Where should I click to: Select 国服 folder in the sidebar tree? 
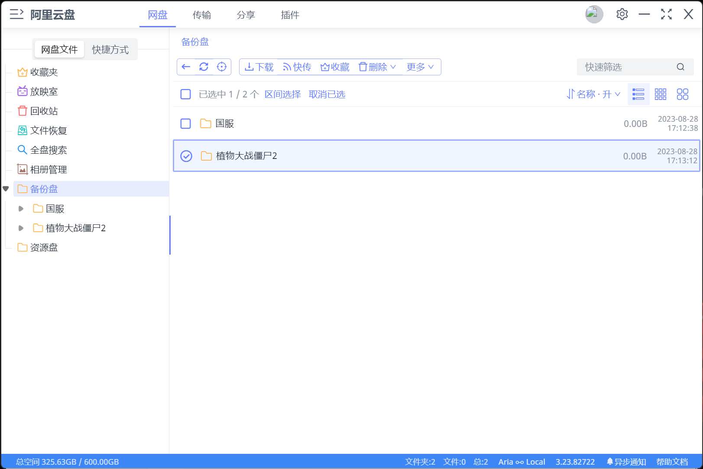[x=49, y=209]
